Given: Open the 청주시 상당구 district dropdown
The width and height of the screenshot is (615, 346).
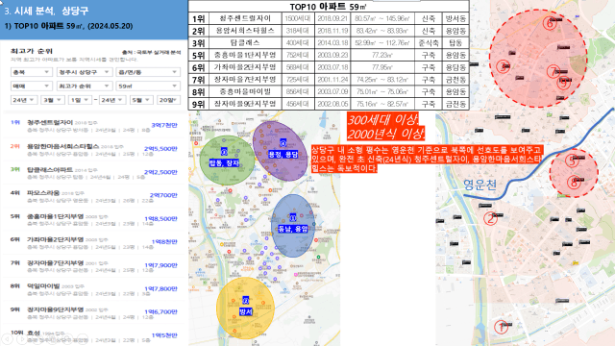Looking at the screenshot, I should 85,72.
